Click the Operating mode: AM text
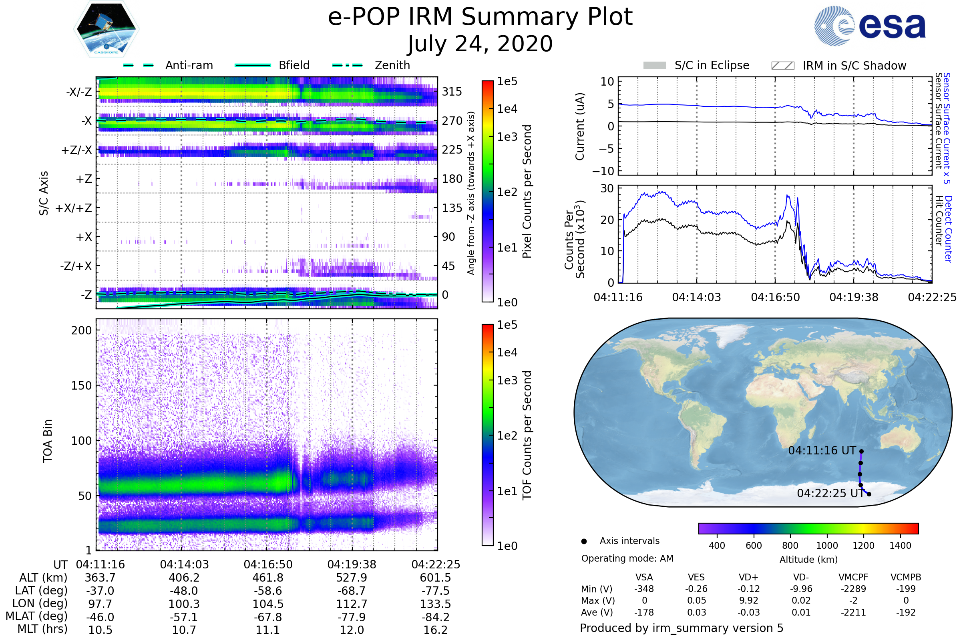The image size is (961, 640). (x=627, y=558)
